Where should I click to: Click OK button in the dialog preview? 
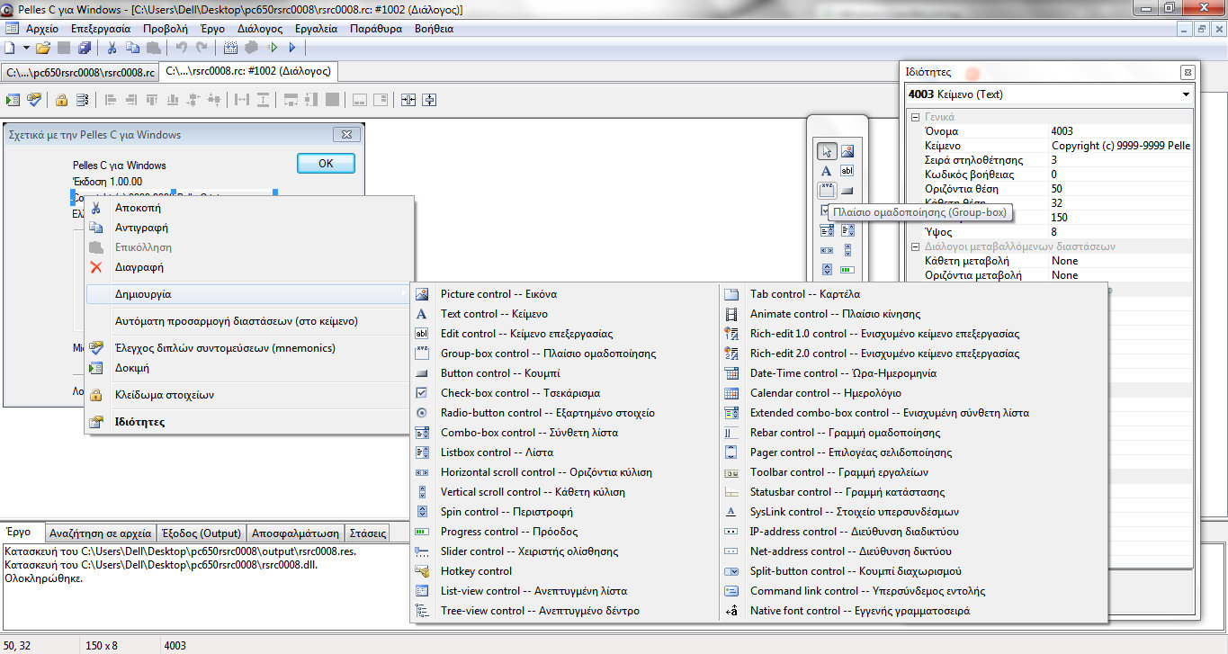(x=326, y=163)
